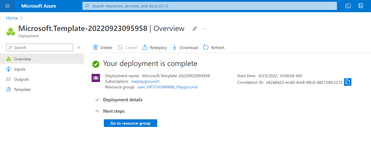Open the Inputs menu item

[20, 69]
